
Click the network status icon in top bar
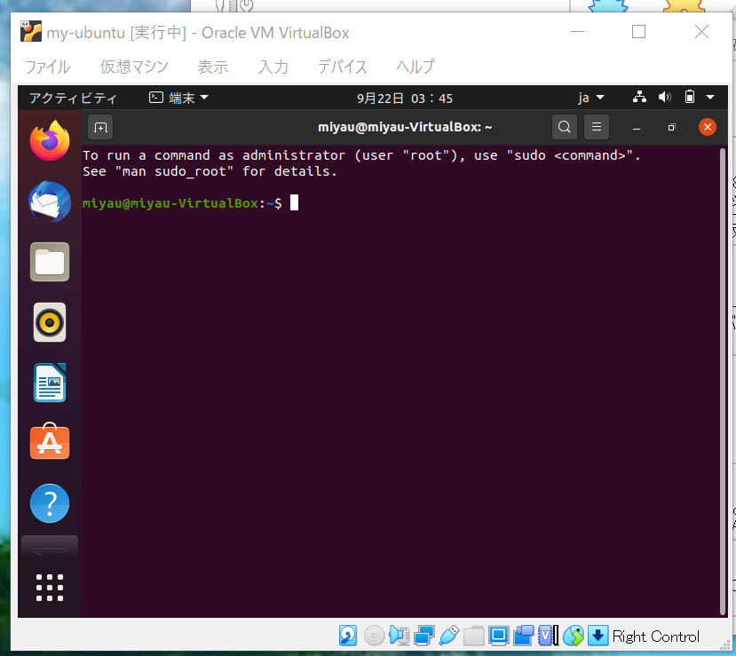click(x=639, y=98)
